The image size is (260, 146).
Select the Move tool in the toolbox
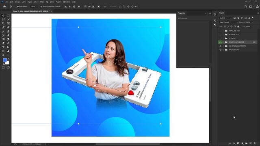pos(3,15)
